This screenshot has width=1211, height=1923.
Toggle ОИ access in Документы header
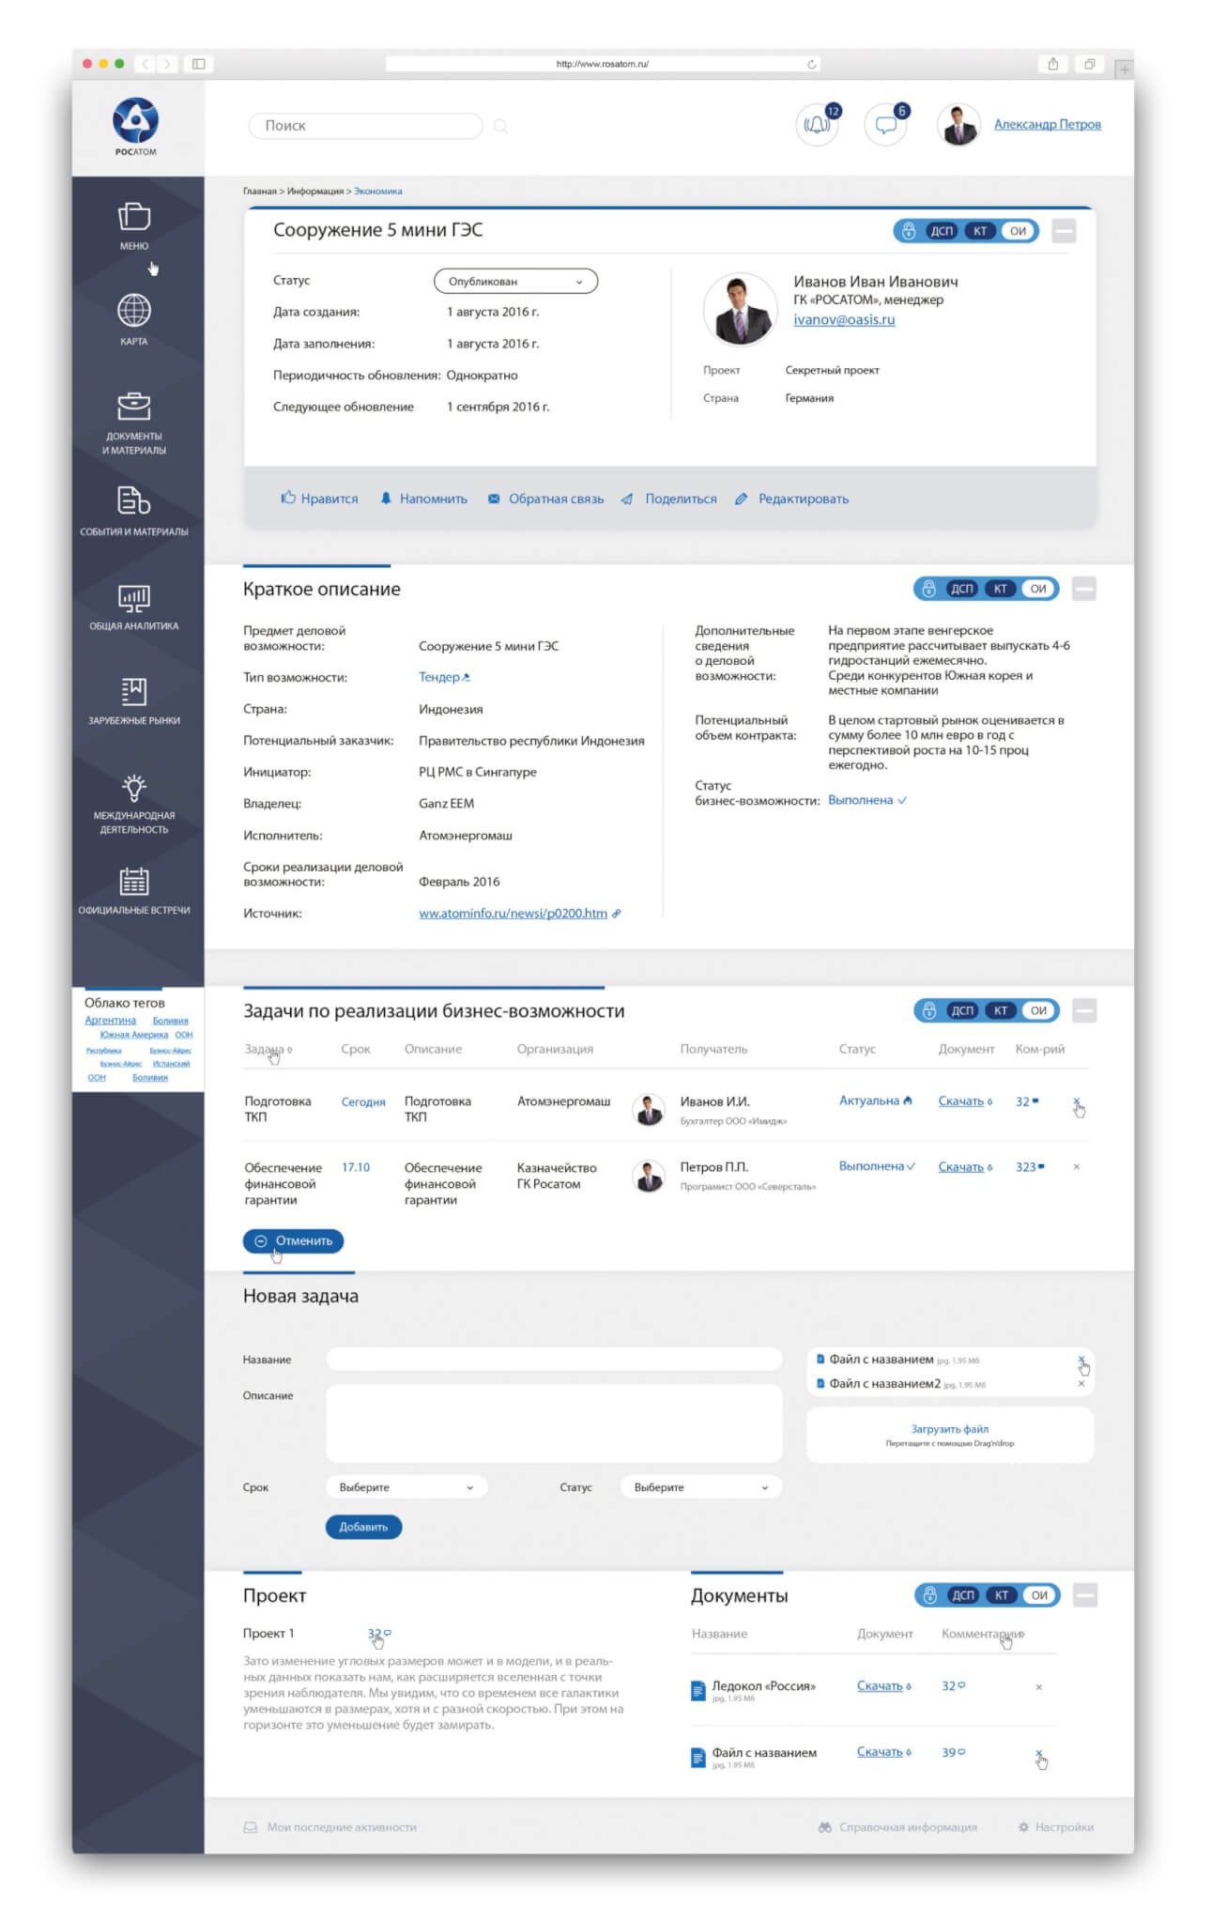click(x=1039, y=1594)
